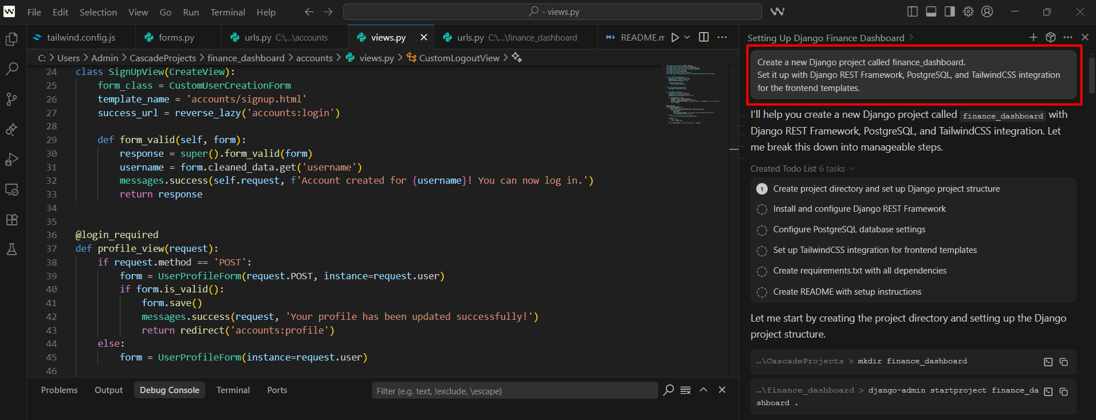Open Cascade panel more options

tap(1068, 37)
